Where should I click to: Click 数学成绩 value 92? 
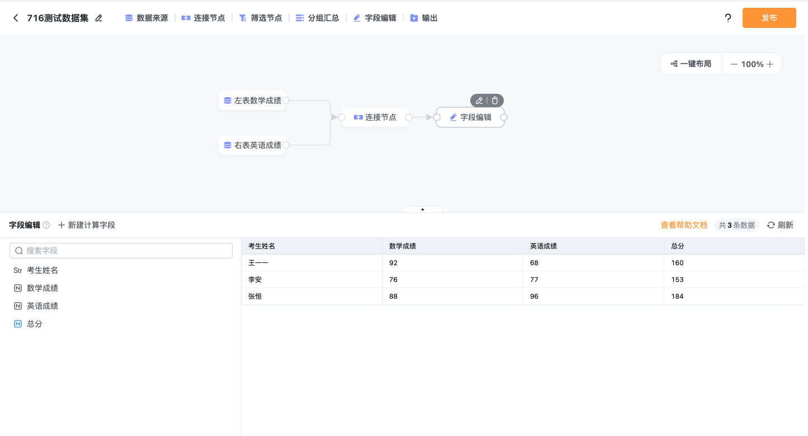(453, 263)
